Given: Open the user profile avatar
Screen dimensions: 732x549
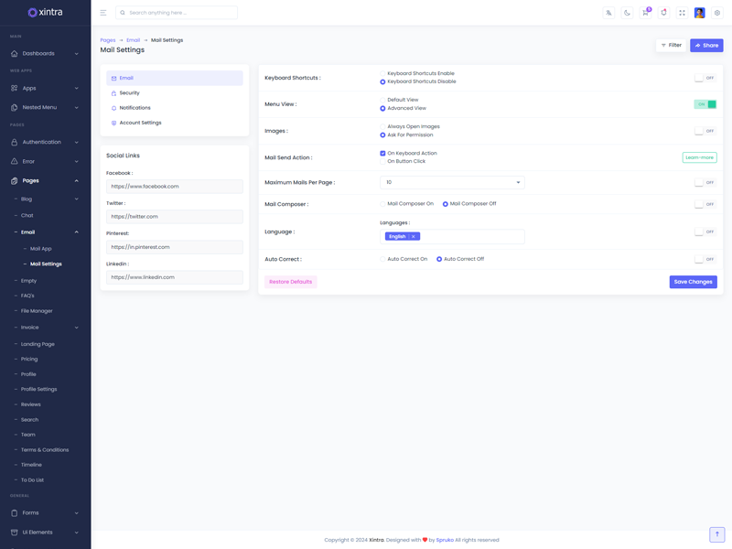Looking at the screenshot, I should [699, 13].
